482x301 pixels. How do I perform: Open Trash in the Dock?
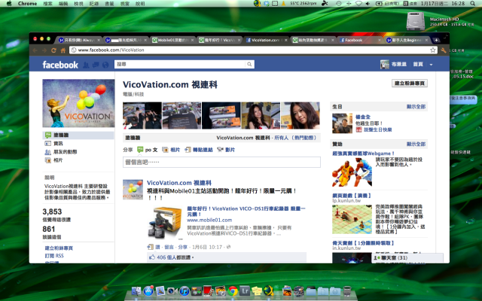(x=346, y=290)
